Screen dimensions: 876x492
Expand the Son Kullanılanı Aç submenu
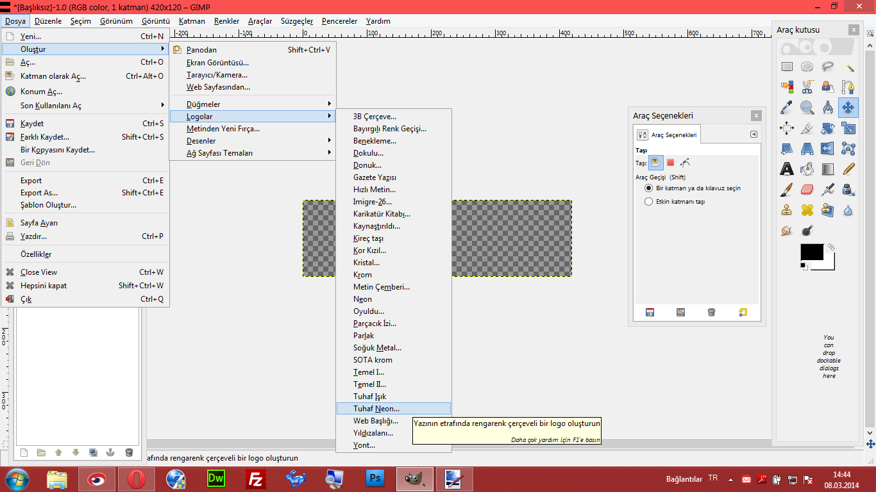(85, 106)
